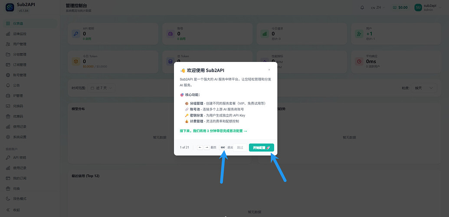Open 运维监控 in the sidebar
This screenshot has height=217, width=449.
coord(30,34)
